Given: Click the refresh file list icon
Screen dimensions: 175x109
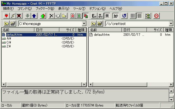Looking at the screenshot, I should tap(124, 16).
